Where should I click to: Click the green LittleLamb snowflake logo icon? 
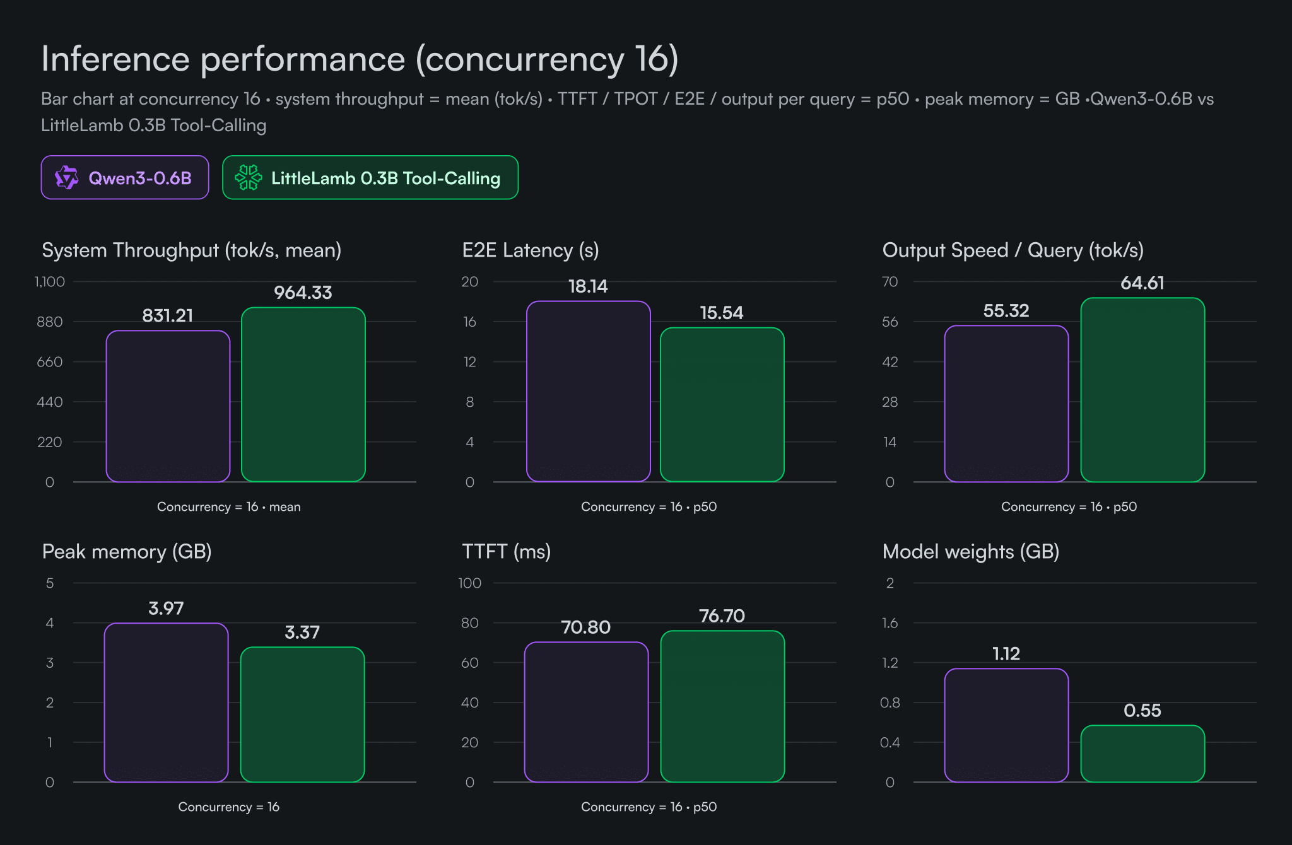[248, 178]
